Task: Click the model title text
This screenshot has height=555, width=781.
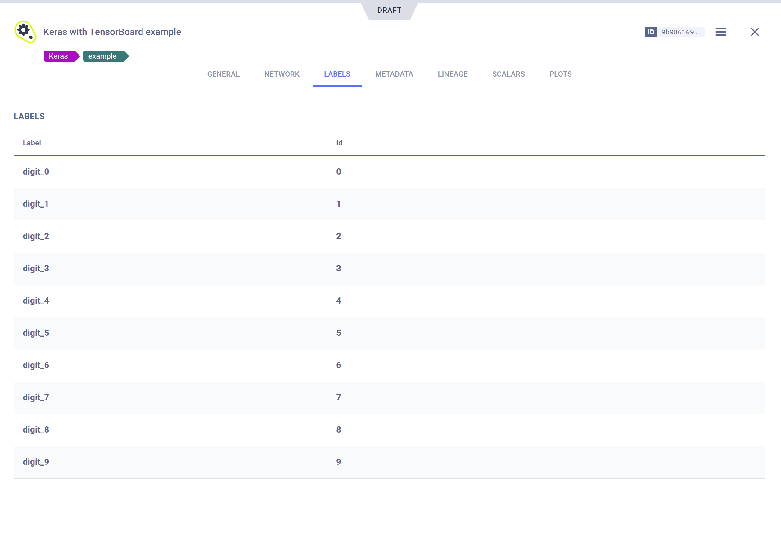Action: point(112,32)
